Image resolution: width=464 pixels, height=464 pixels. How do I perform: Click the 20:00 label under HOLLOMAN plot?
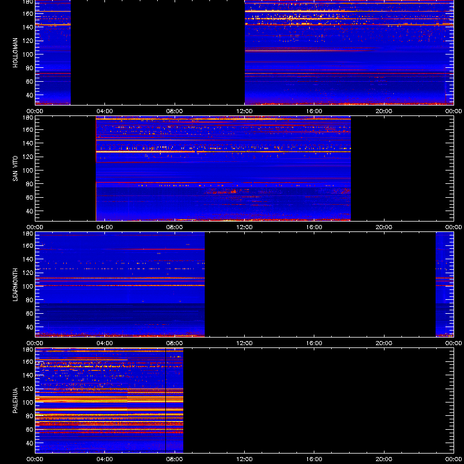point(384,111)
